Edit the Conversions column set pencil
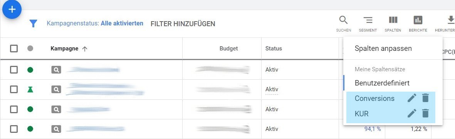455x139 pixels. 412,98
